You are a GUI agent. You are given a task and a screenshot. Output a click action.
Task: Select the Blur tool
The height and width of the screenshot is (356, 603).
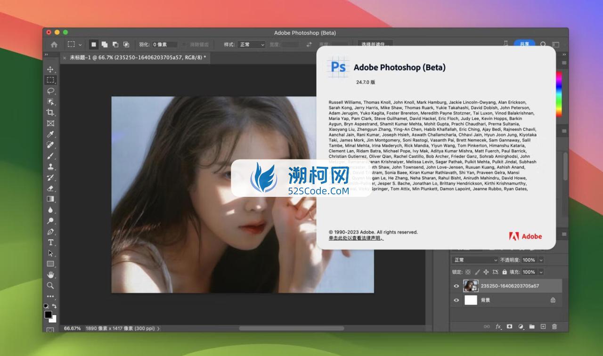pyautogui.click(x=50, y=210)
